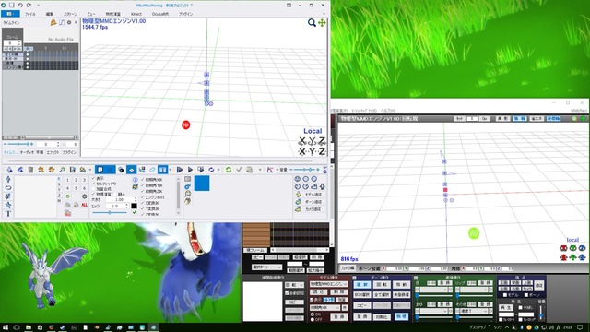The image size is (590, 332).
Task: Select the OFF radio button in model panel
Action: click(312, 319)
